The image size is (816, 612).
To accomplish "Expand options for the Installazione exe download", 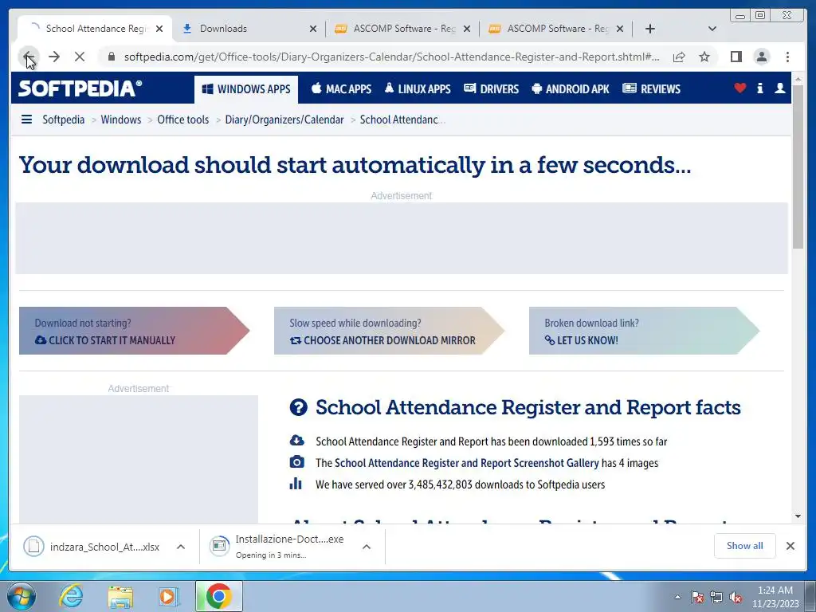I will pos(367,547).
